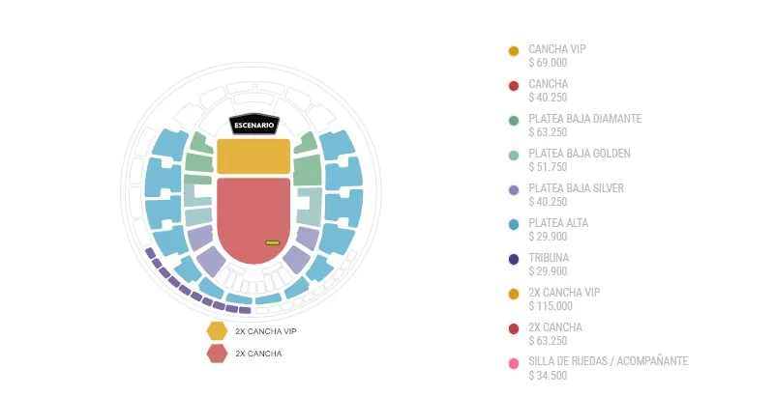
Task: Choose Silla de Ruedas / Acompañante entry
Action: point(608,368)
